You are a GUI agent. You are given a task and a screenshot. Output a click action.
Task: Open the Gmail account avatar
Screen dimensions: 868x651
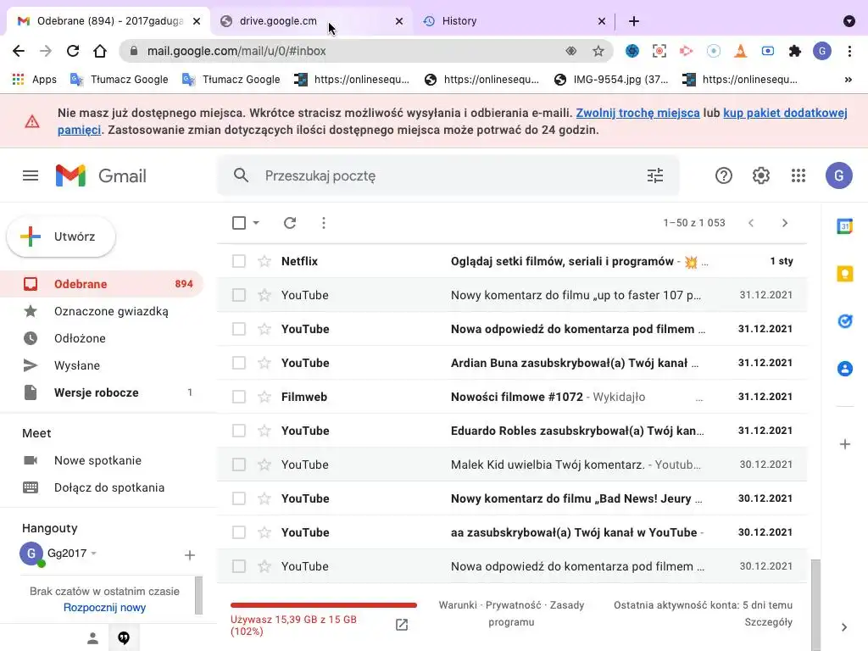tap(838, 175)
